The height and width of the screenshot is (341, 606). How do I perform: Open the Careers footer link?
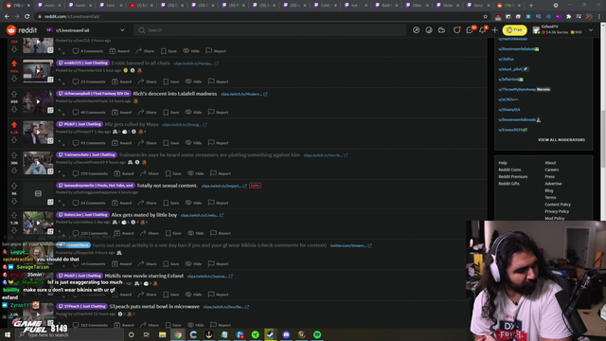551,170
